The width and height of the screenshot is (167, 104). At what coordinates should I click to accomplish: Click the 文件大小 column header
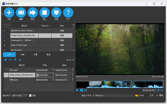pyautogui.click(x=45, y=26)
